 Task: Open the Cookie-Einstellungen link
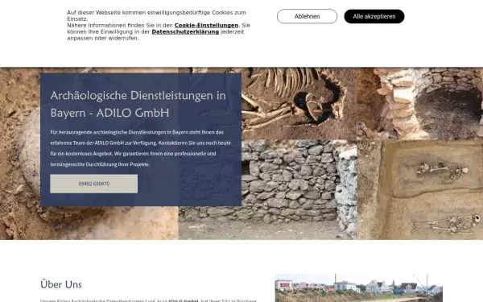(x=206, y=25)
